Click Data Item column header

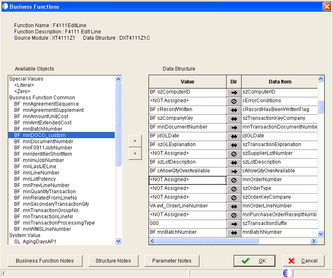tap(280, 82)
